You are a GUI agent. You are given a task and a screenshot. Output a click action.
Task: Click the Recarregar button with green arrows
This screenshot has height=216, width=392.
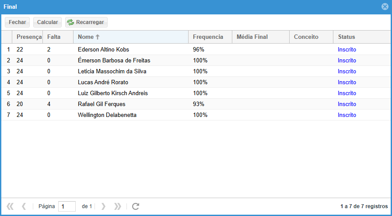pyautogui.click(x=86, y=22)
